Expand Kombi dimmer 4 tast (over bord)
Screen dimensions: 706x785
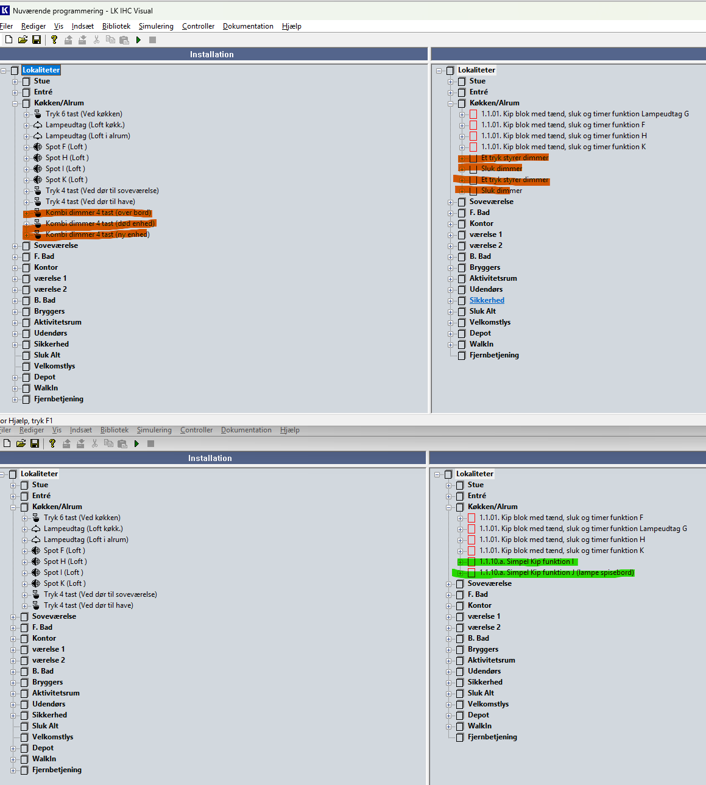click(27, 213)
